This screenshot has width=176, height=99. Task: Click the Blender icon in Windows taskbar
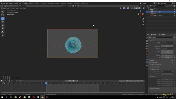pyautogui.click(x=43, y=97)
